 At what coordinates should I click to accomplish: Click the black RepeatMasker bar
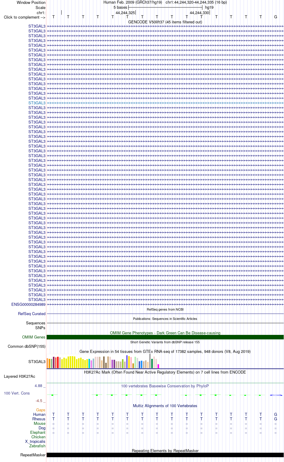165,455
